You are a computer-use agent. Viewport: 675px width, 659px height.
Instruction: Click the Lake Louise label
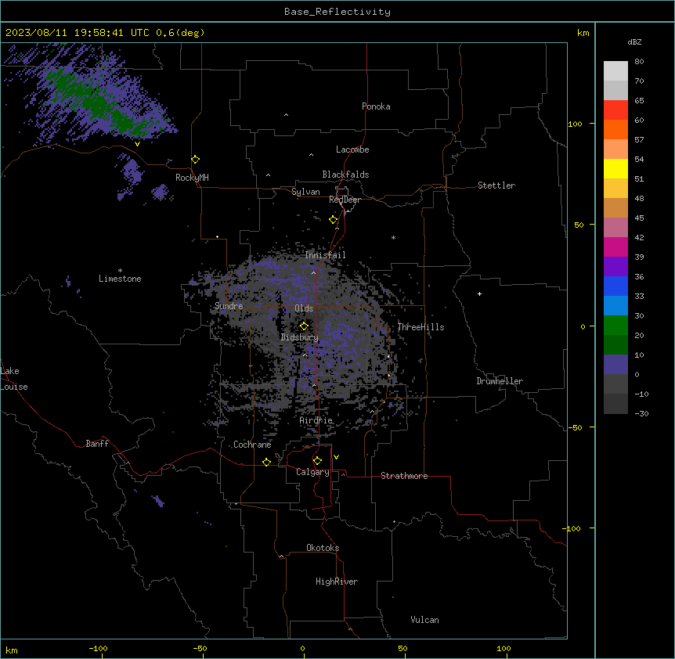coord(14,379)
